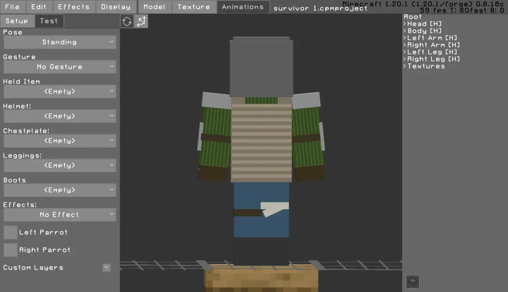This screenshot has height=292, width=508.
Task: Select the Animations tab
Action: click(243, 7)
